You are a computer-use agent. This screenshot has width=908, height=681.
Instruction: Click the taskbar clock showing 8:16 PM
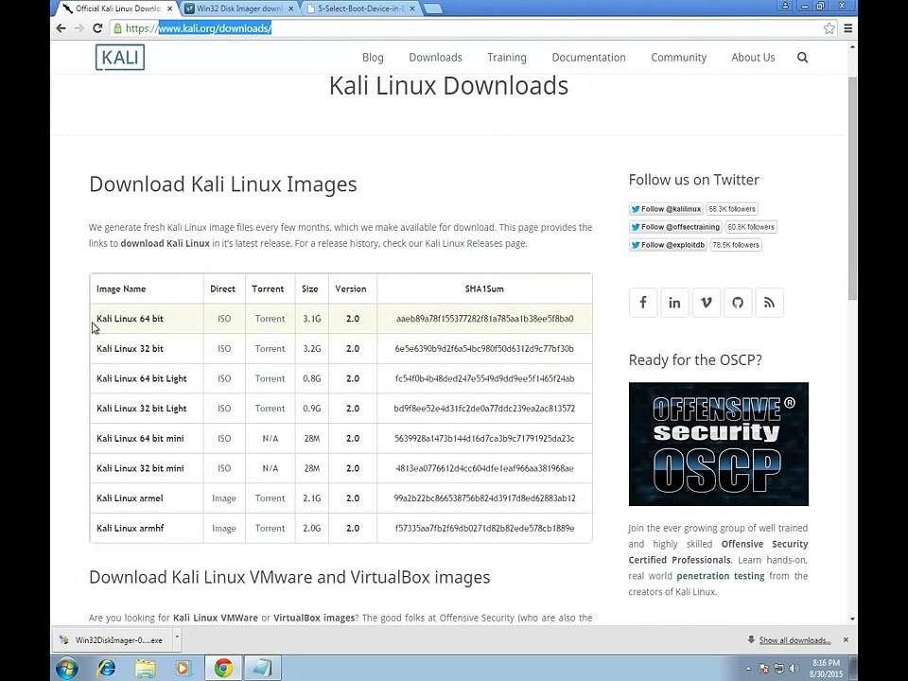click(826, 669)
